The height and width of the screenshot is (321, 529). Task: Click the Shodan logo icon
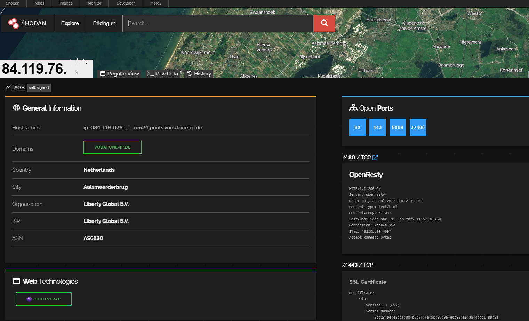point(14,23)
